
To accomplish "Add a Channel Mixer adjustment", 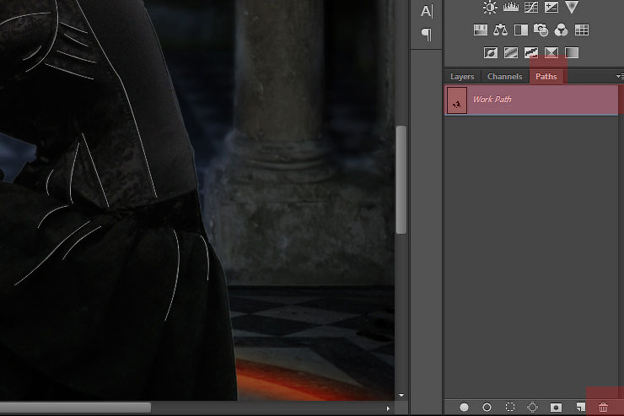I will (562, 30).
